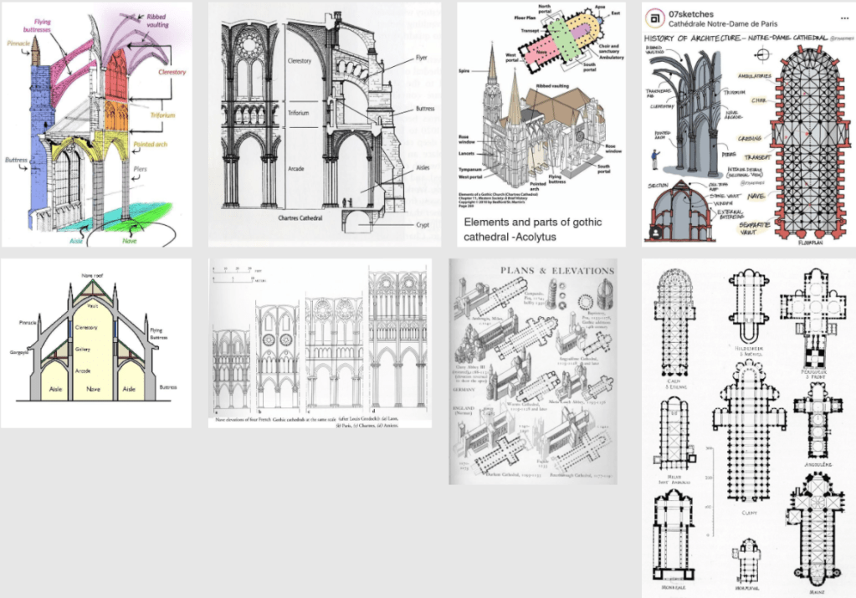Open the Chartres Cathedral section drawing
856x598 pixels.
tap(324, 124)
